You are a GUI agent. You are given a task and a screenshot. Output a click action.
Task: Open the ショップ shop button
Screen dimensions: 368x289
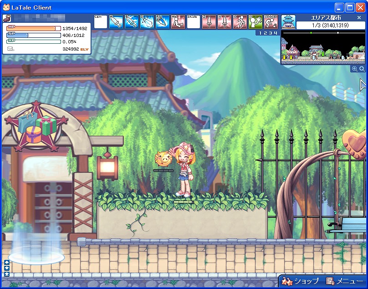300,281
